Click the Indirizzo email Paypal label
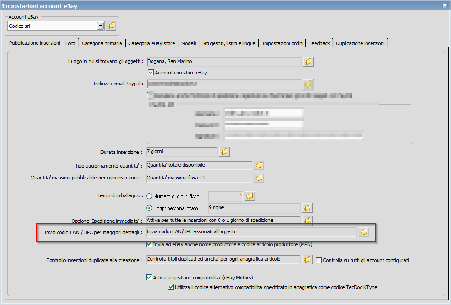Viewport: 451px width, 305px height. coord(119,84)
